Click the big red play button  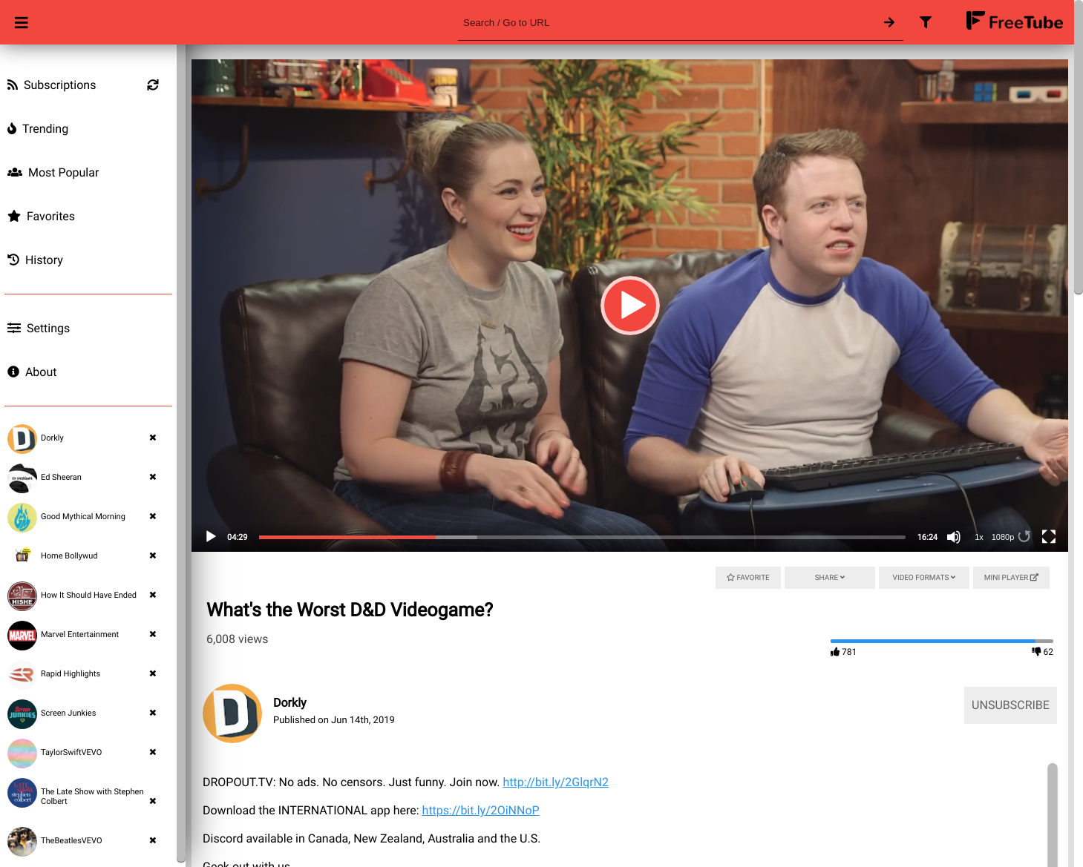[630, 306]
